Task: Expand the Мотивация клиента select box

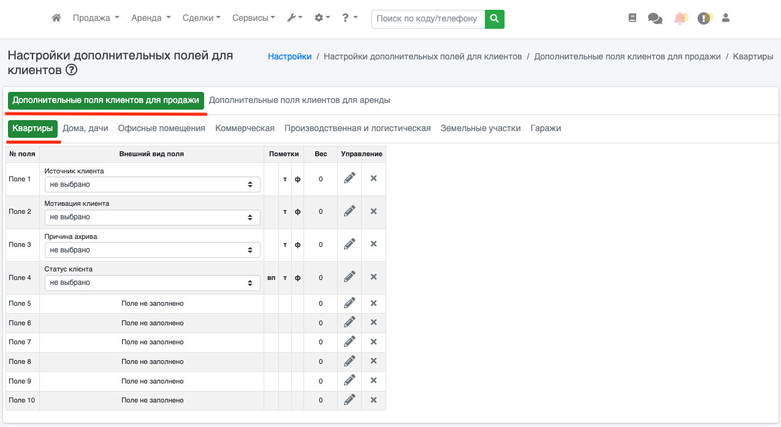Action: pos(152,217)
